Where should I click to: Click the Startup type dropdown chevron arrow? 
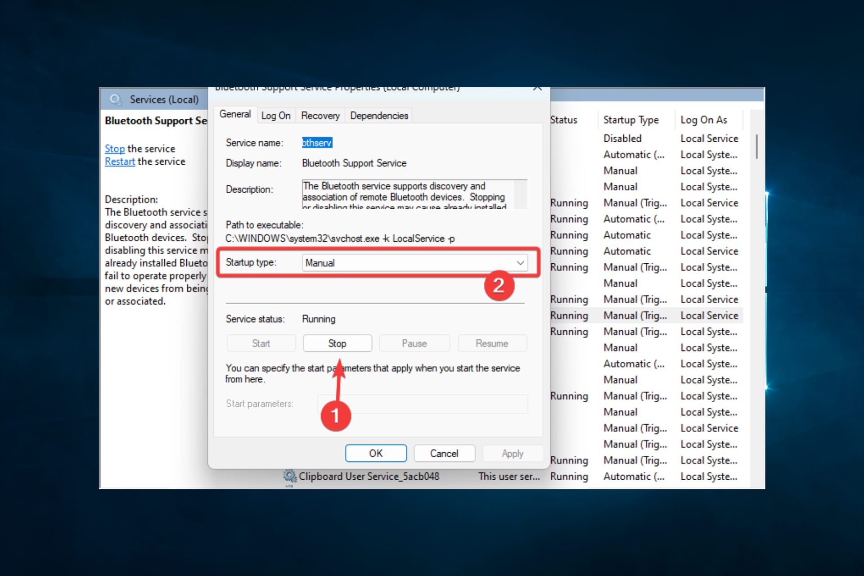[520, 263]
